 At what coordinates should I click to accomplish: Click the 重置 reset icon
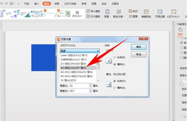130,16
